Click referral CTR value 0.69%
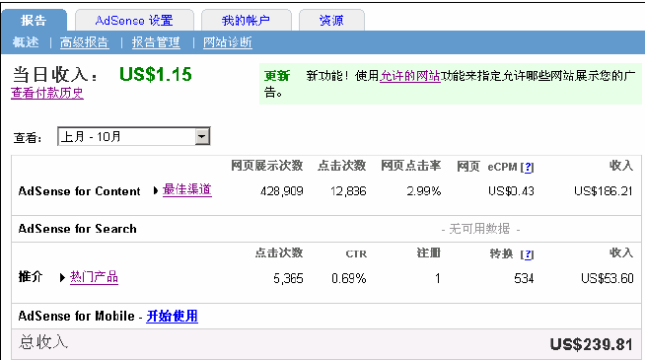 point(349,278)
